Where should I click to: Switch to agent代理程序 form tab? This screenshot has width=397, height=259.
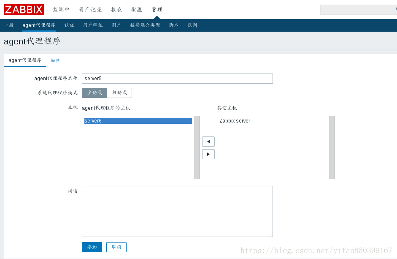pyautogui.click(x=25, y=60)
